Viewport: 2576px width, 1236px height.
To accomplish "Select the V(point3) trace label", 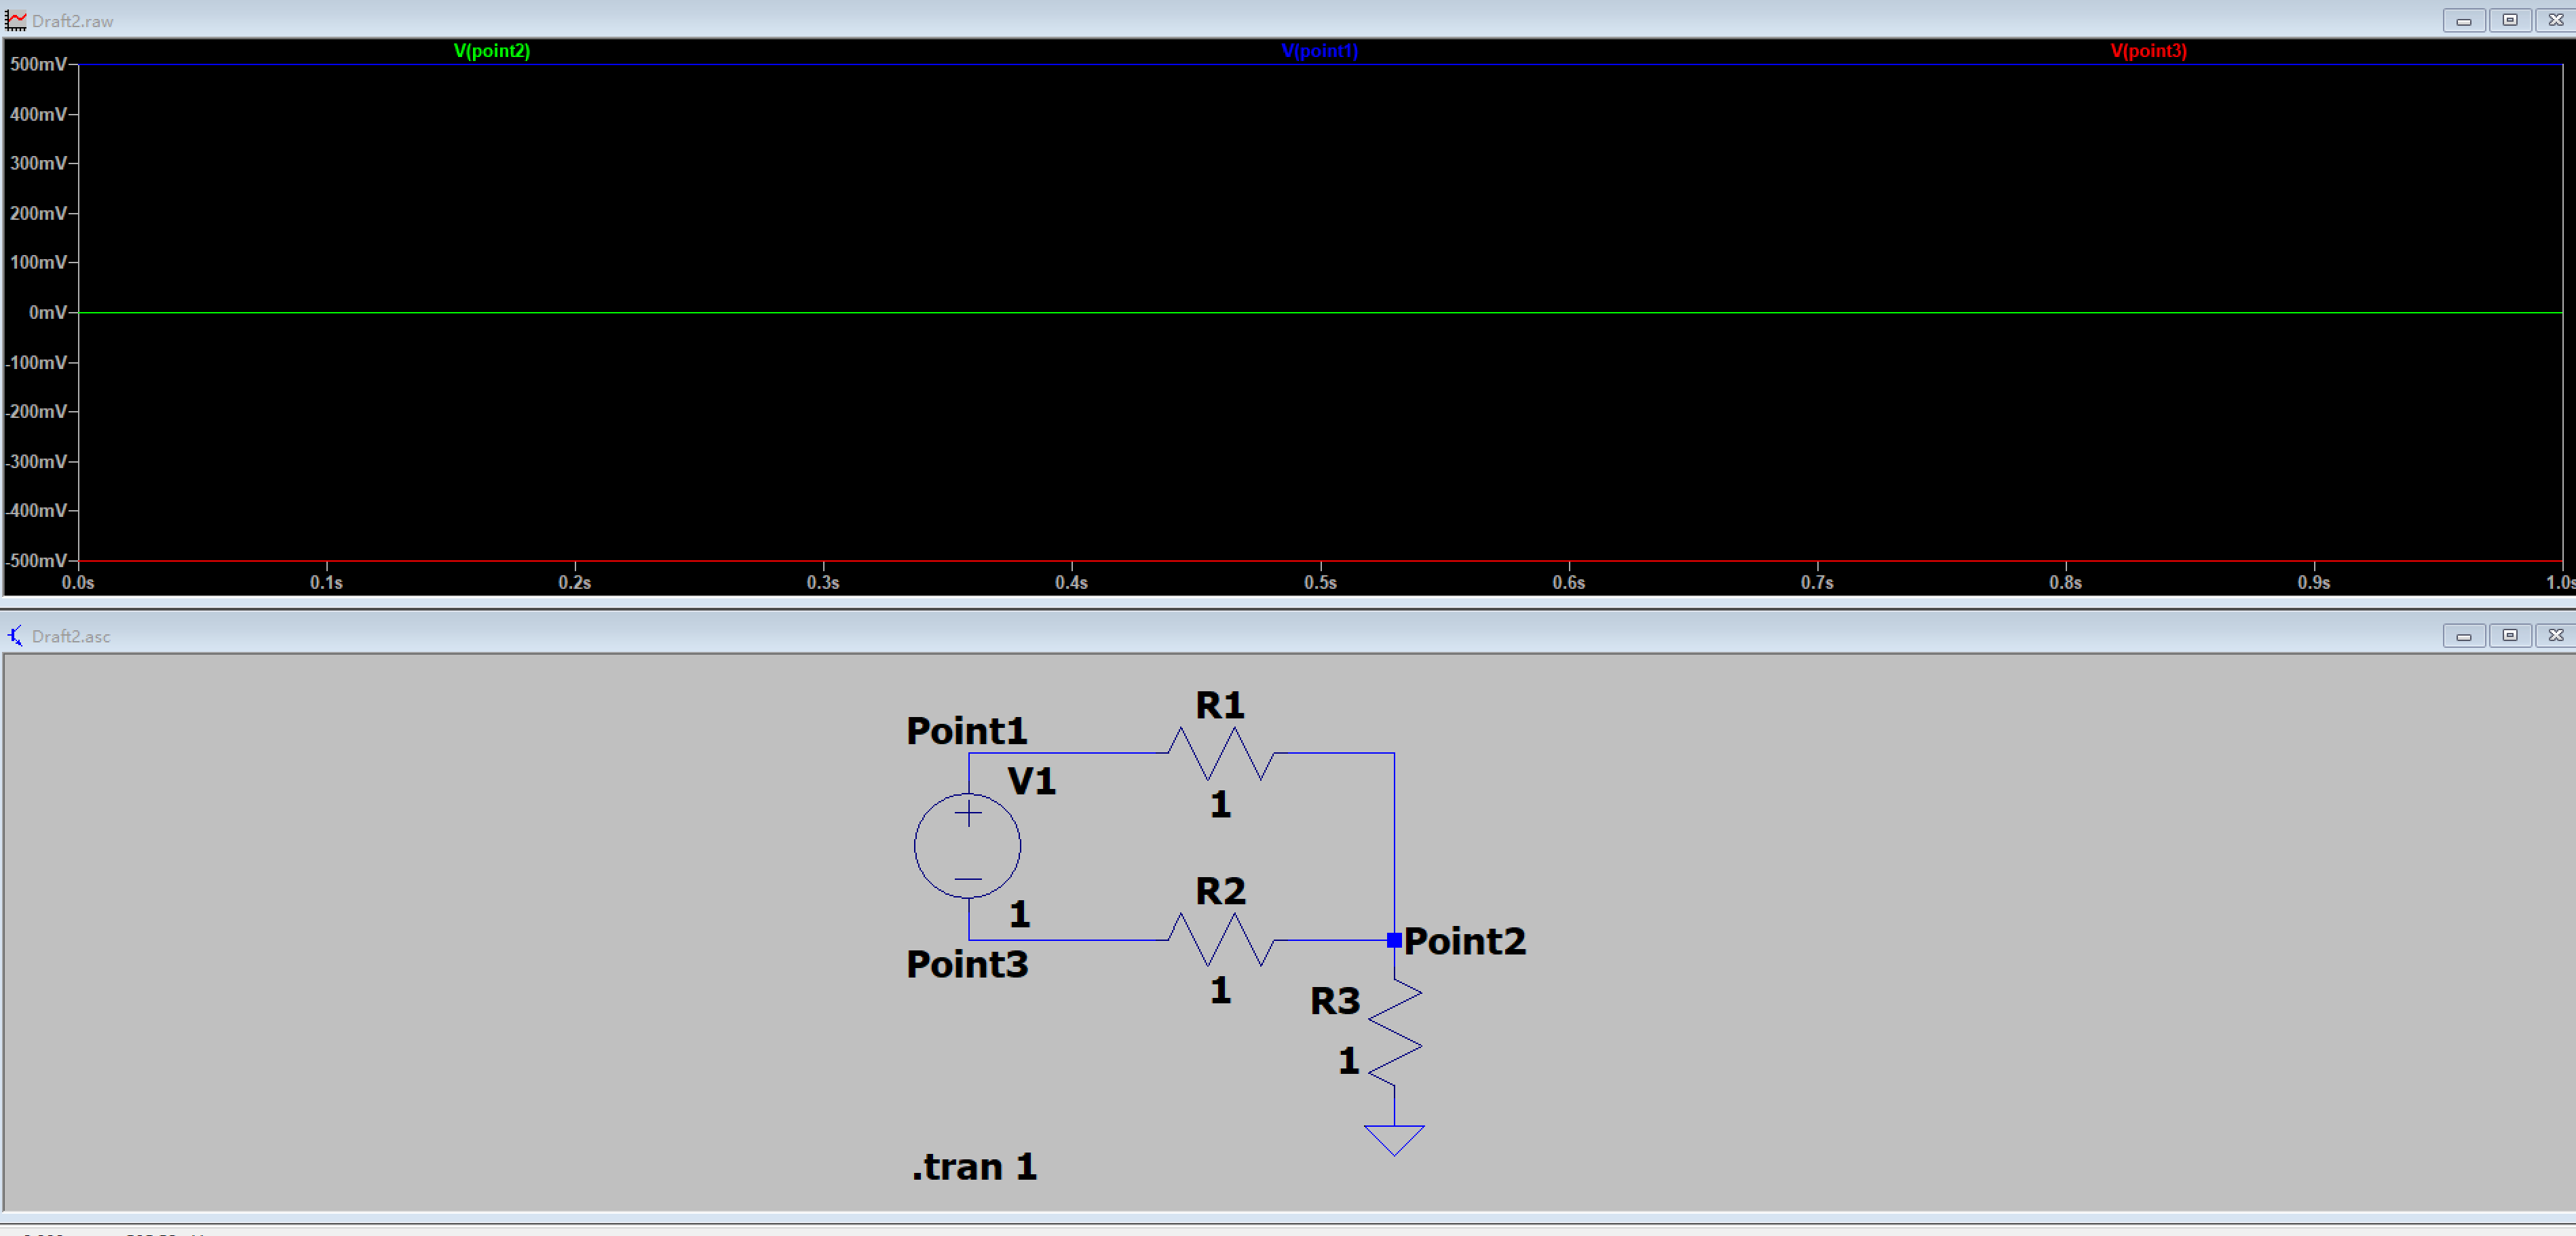I will 2148,51.
